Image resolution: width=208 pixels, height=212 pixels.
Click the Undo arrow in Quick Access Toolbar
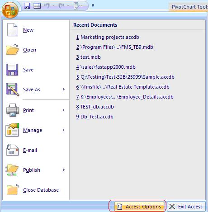47,6
